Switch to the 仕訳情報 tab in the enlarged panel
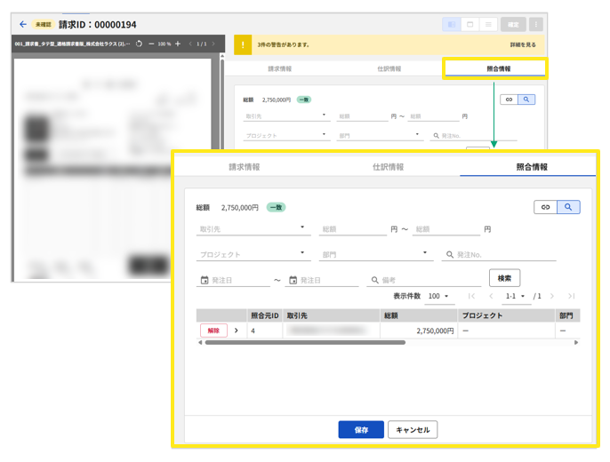This screenshot has width=610, height=462. coord(388,167)
